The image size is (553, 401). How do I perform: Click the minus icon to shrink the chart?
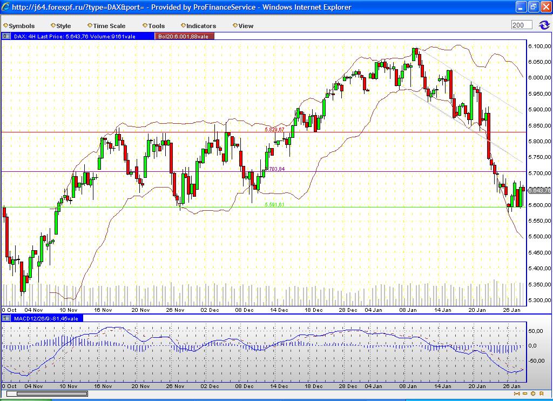[525, 393]
